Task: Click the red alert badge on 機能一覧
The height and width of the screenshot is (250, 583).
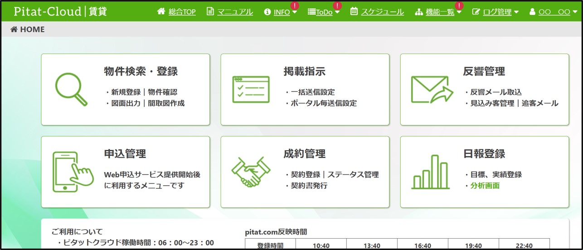Action: (x=459, y=5)
